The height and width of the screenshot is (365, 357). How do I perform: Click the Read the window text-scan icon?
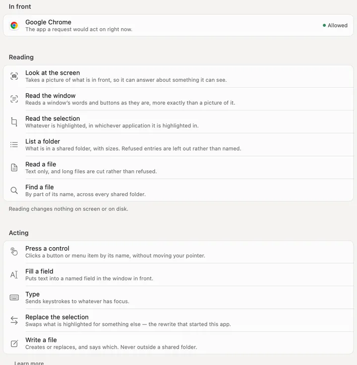pyautogui.click(x=14, y=99)
